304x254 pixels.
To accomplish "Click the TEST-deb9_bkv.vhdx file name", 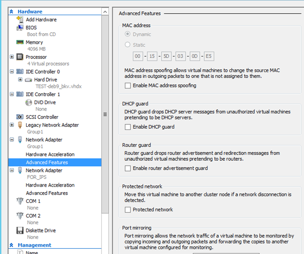I will pyautogui.click(x=58, y=86).
